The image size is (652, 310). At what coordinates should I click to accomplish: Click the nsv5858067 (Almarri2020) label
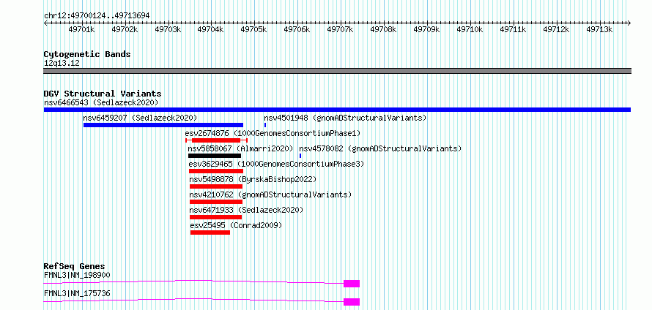[240, 148]
